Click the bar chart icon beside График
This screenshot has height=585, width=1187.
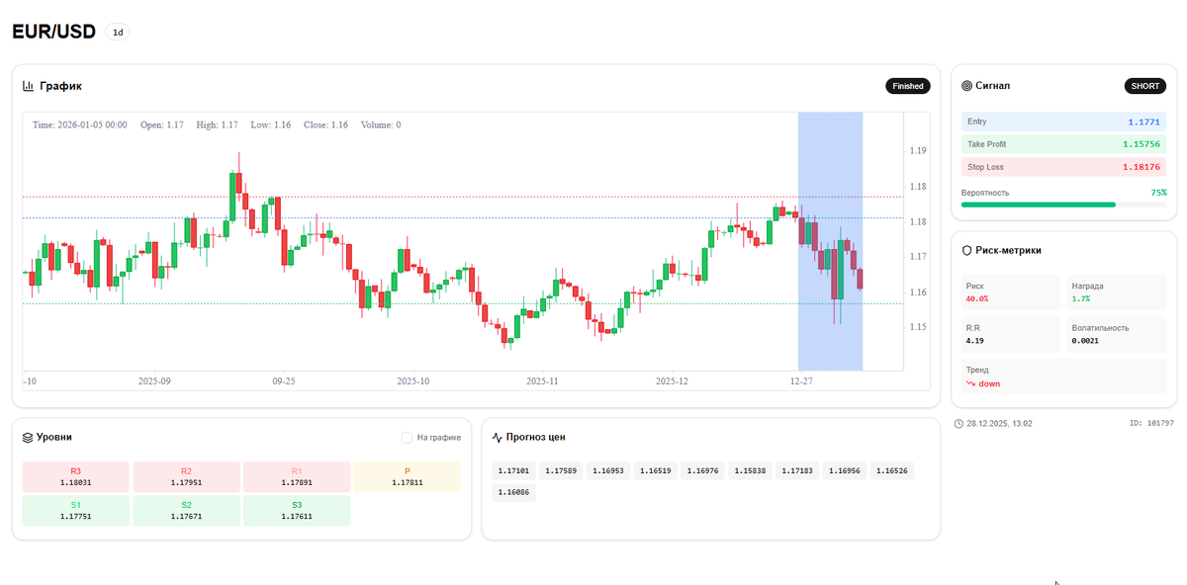click(x=29, y=86)
